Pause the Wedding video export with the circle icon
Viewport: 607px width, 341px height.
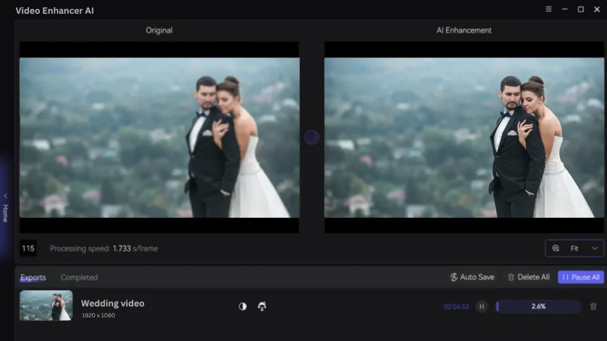[481, 306]
